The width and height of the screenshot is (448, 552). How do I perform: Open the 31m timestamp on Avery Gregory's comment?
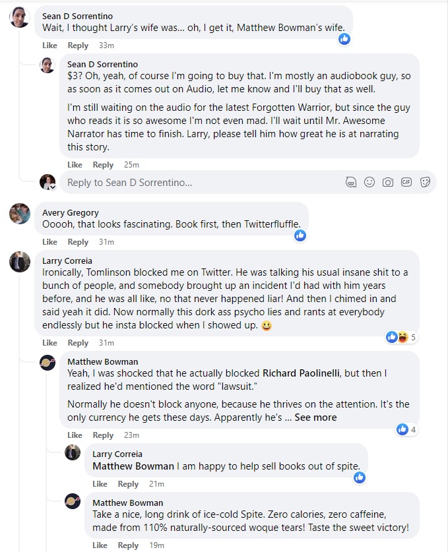[106, 242]
